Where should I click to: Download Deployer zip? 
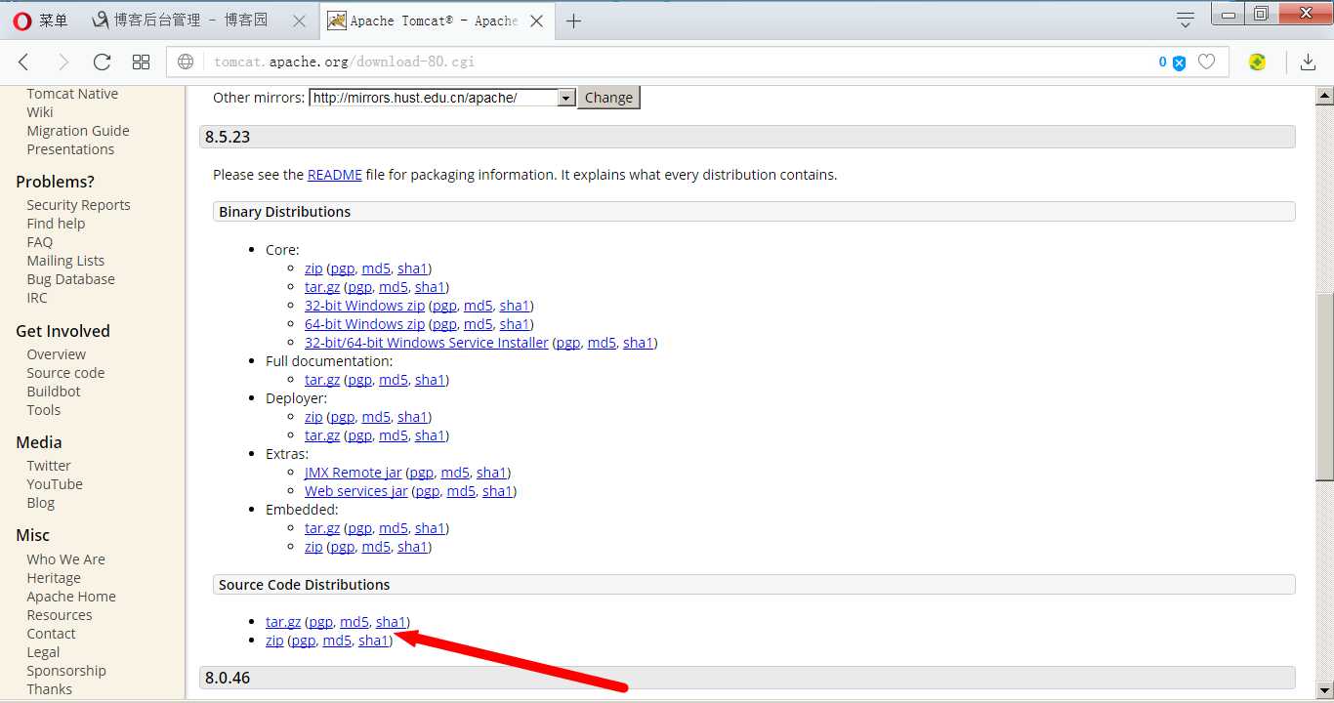coord(313,417)
